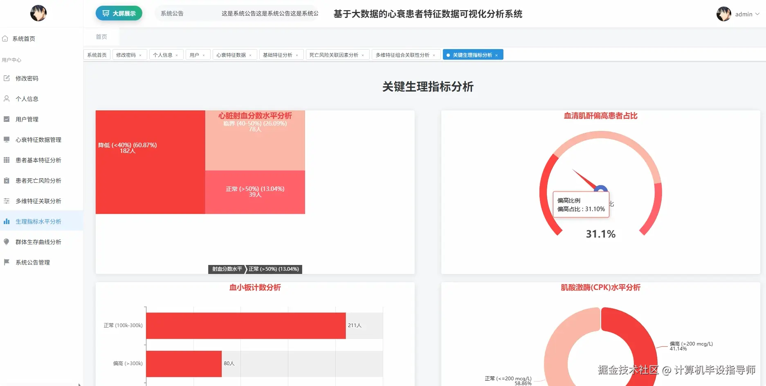Click the 正常 (>50%) treemap block
This screenshot has width=766, height=386.
255,192
